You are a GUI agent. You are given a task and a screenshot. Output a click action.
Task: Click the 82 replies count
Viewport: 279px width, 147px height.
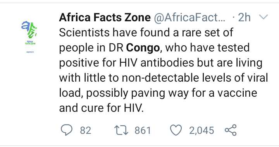(86, 130)
